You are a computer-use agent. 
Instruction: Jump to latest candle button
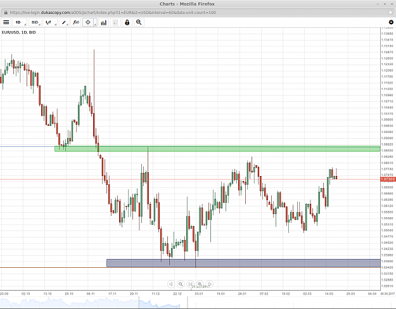click(190, 284)
